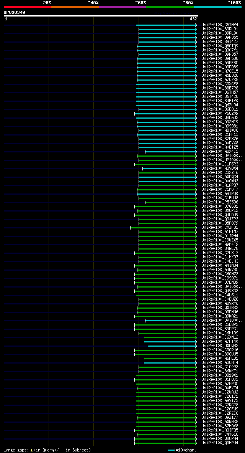
Task: Click the UniRef100_Q6ZL94 label
Action: (220, 105)
